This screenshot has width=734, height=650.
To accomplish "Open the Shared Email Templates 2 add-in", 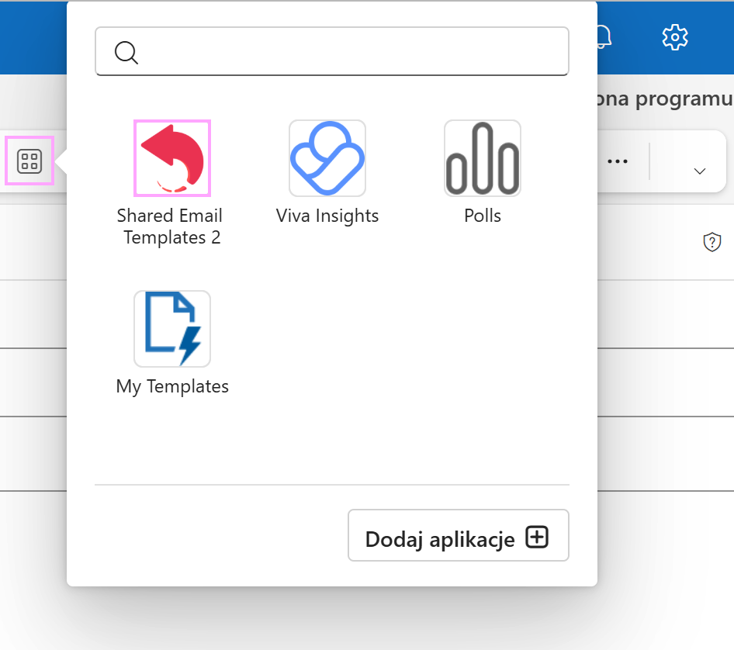I will click(171, 157).
